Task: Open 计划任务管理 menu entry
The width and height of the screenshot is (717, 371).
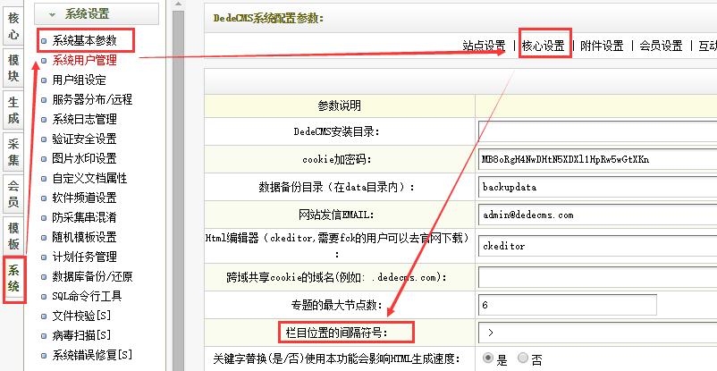Action: 85,257
